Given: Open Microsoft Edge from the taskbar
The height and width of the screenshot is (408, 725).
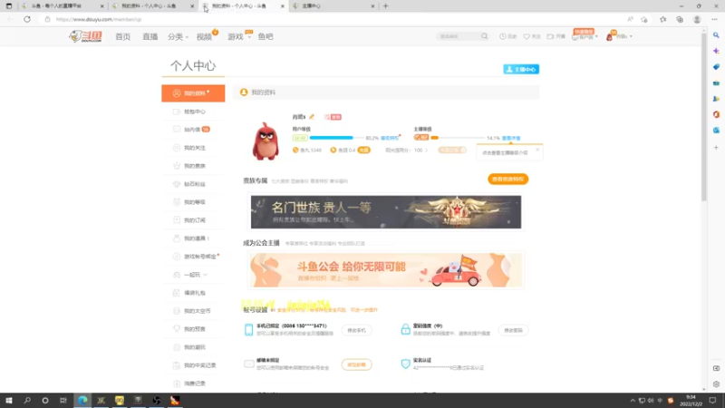Looking at the screenshot, I should (x=82, y=400).
